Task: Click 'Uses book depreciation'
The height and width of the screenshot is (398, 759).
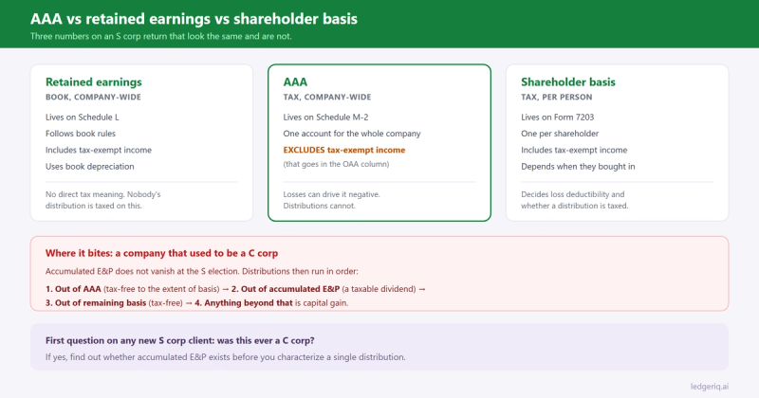Action: tap(89, 167)
